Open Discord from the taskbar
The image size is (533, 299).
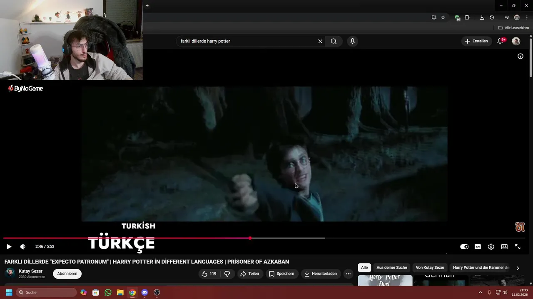(144, 292)
